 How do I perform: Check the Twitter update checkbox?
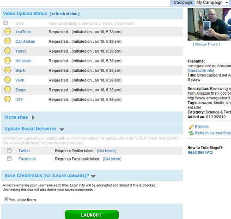[9, 150]
